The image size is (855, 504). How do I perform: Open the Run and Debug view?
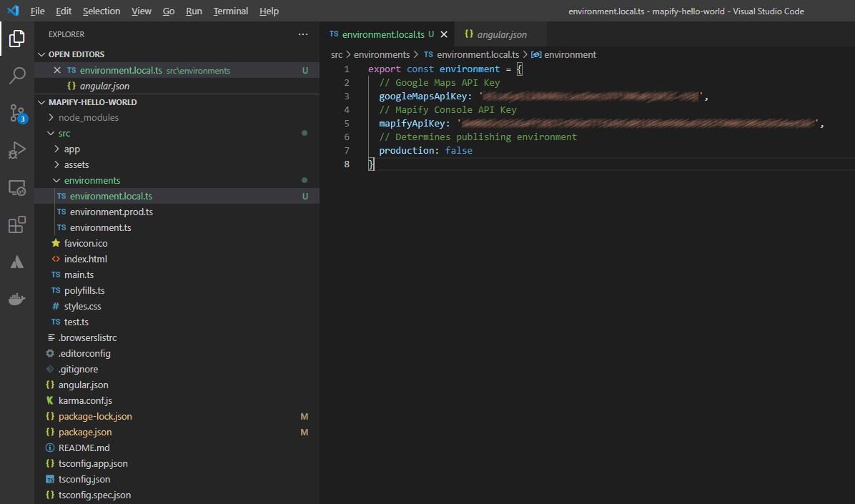coord(17,150)
